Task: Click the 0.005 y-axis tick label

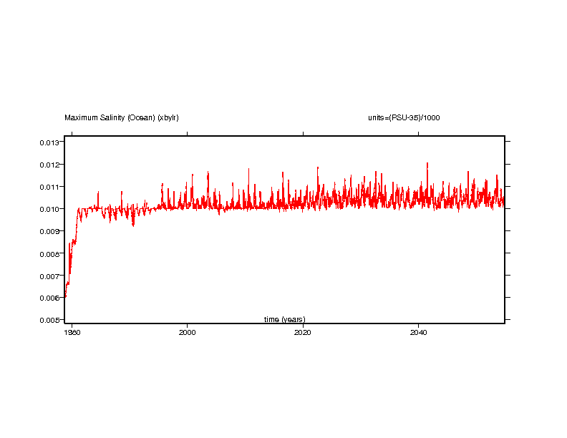Action: coord(49,320)
